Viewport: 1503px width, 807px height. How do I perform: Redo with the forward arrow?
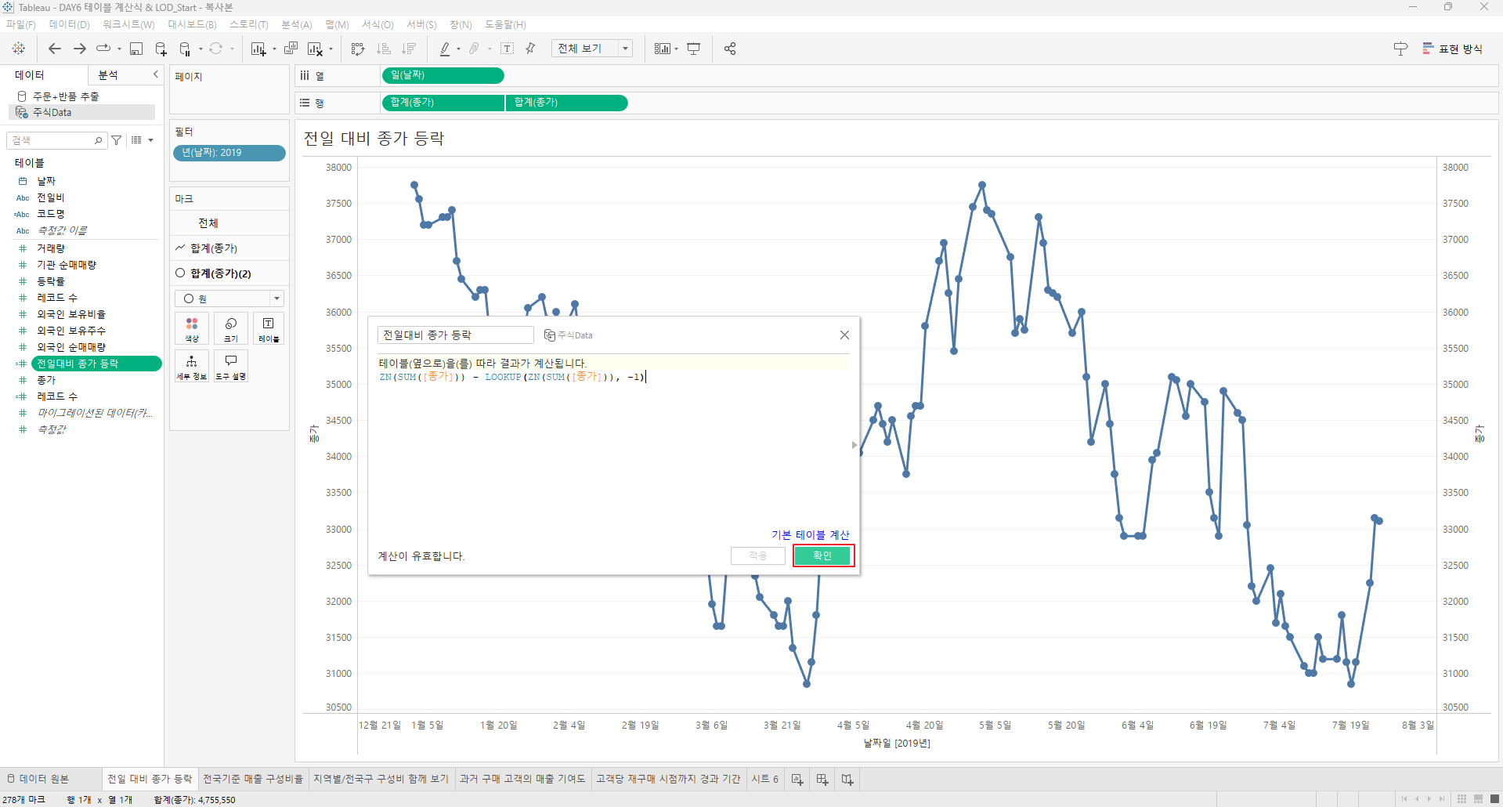coord(80,49)
